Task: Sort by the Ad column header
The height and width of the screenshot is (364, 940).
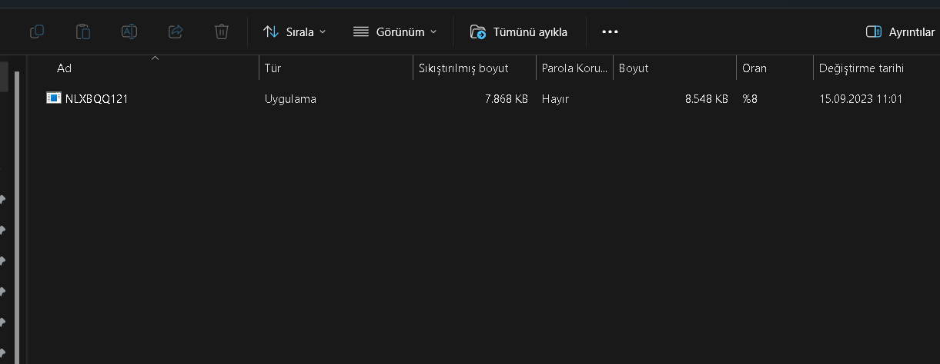Action: (x=65, y=68)
